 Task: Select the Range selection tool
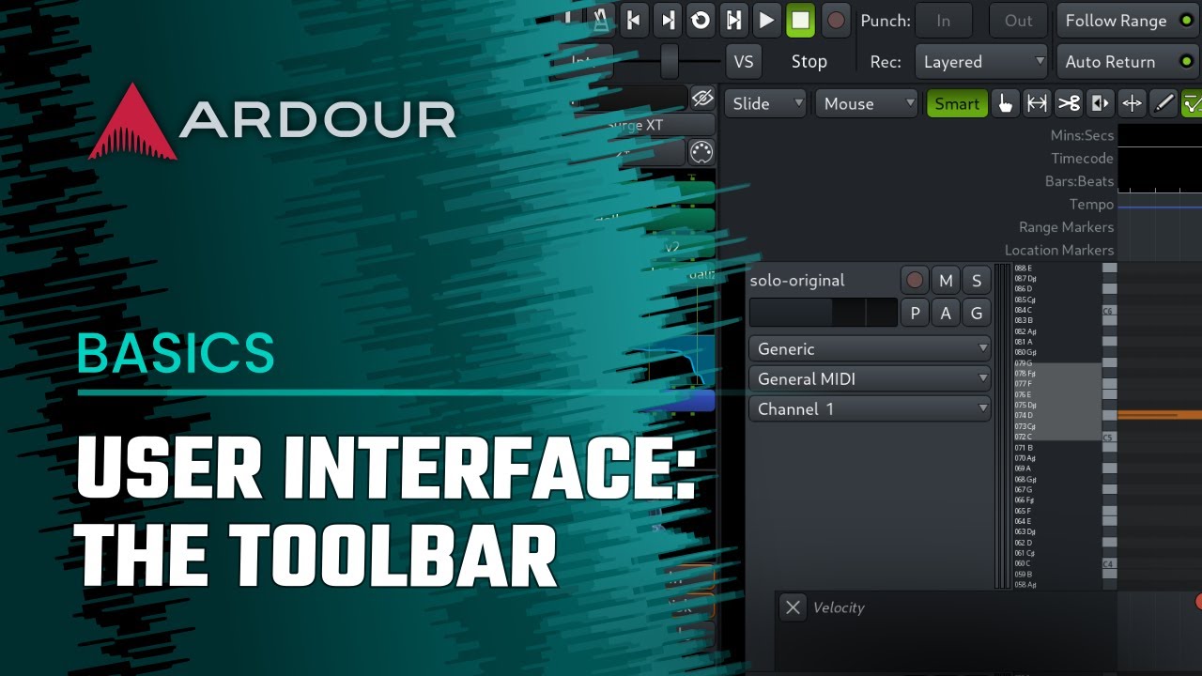pyautogui.click(x=1037, y=103)
